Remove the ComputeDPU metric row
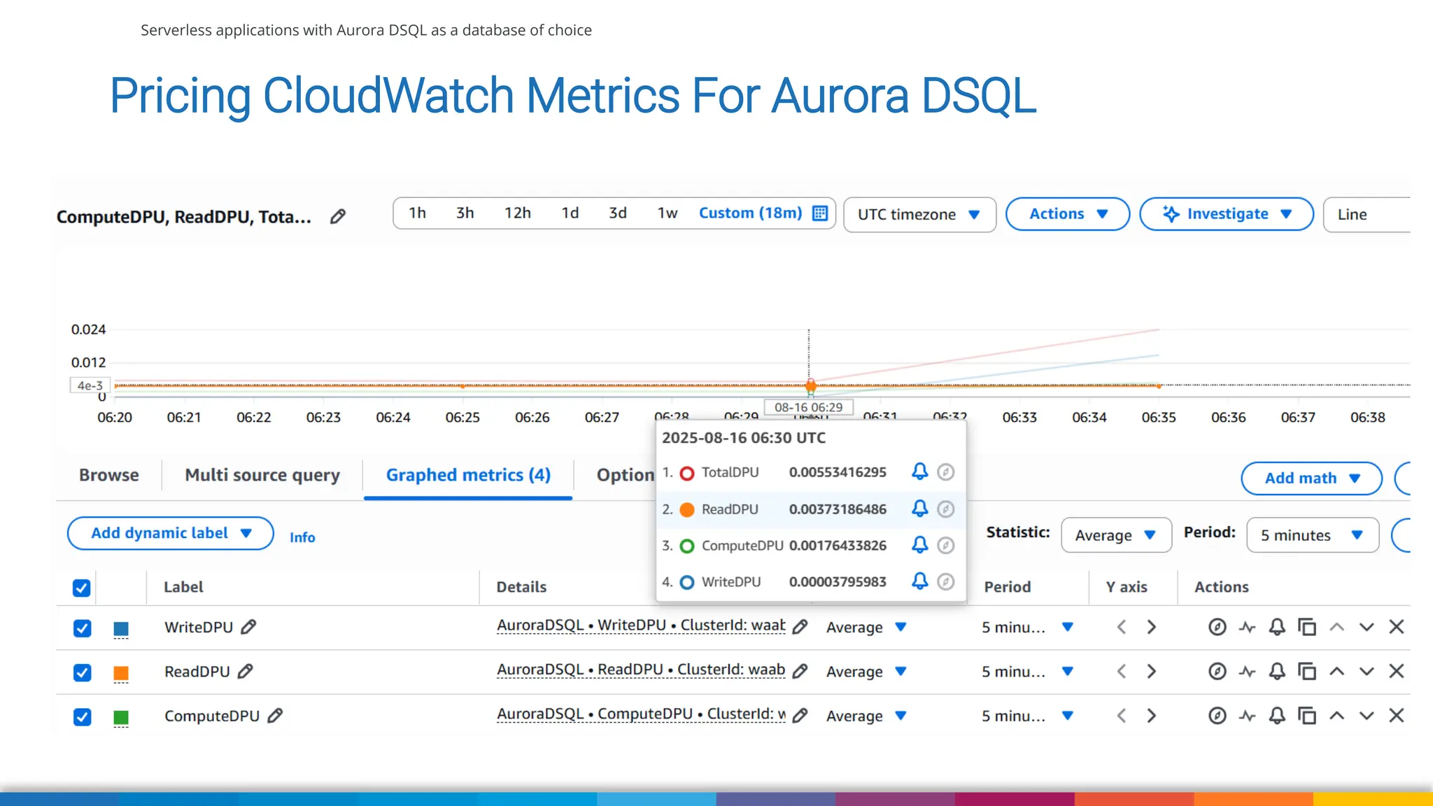Viewport: 1433px width, 806px height. [1397, 715]
